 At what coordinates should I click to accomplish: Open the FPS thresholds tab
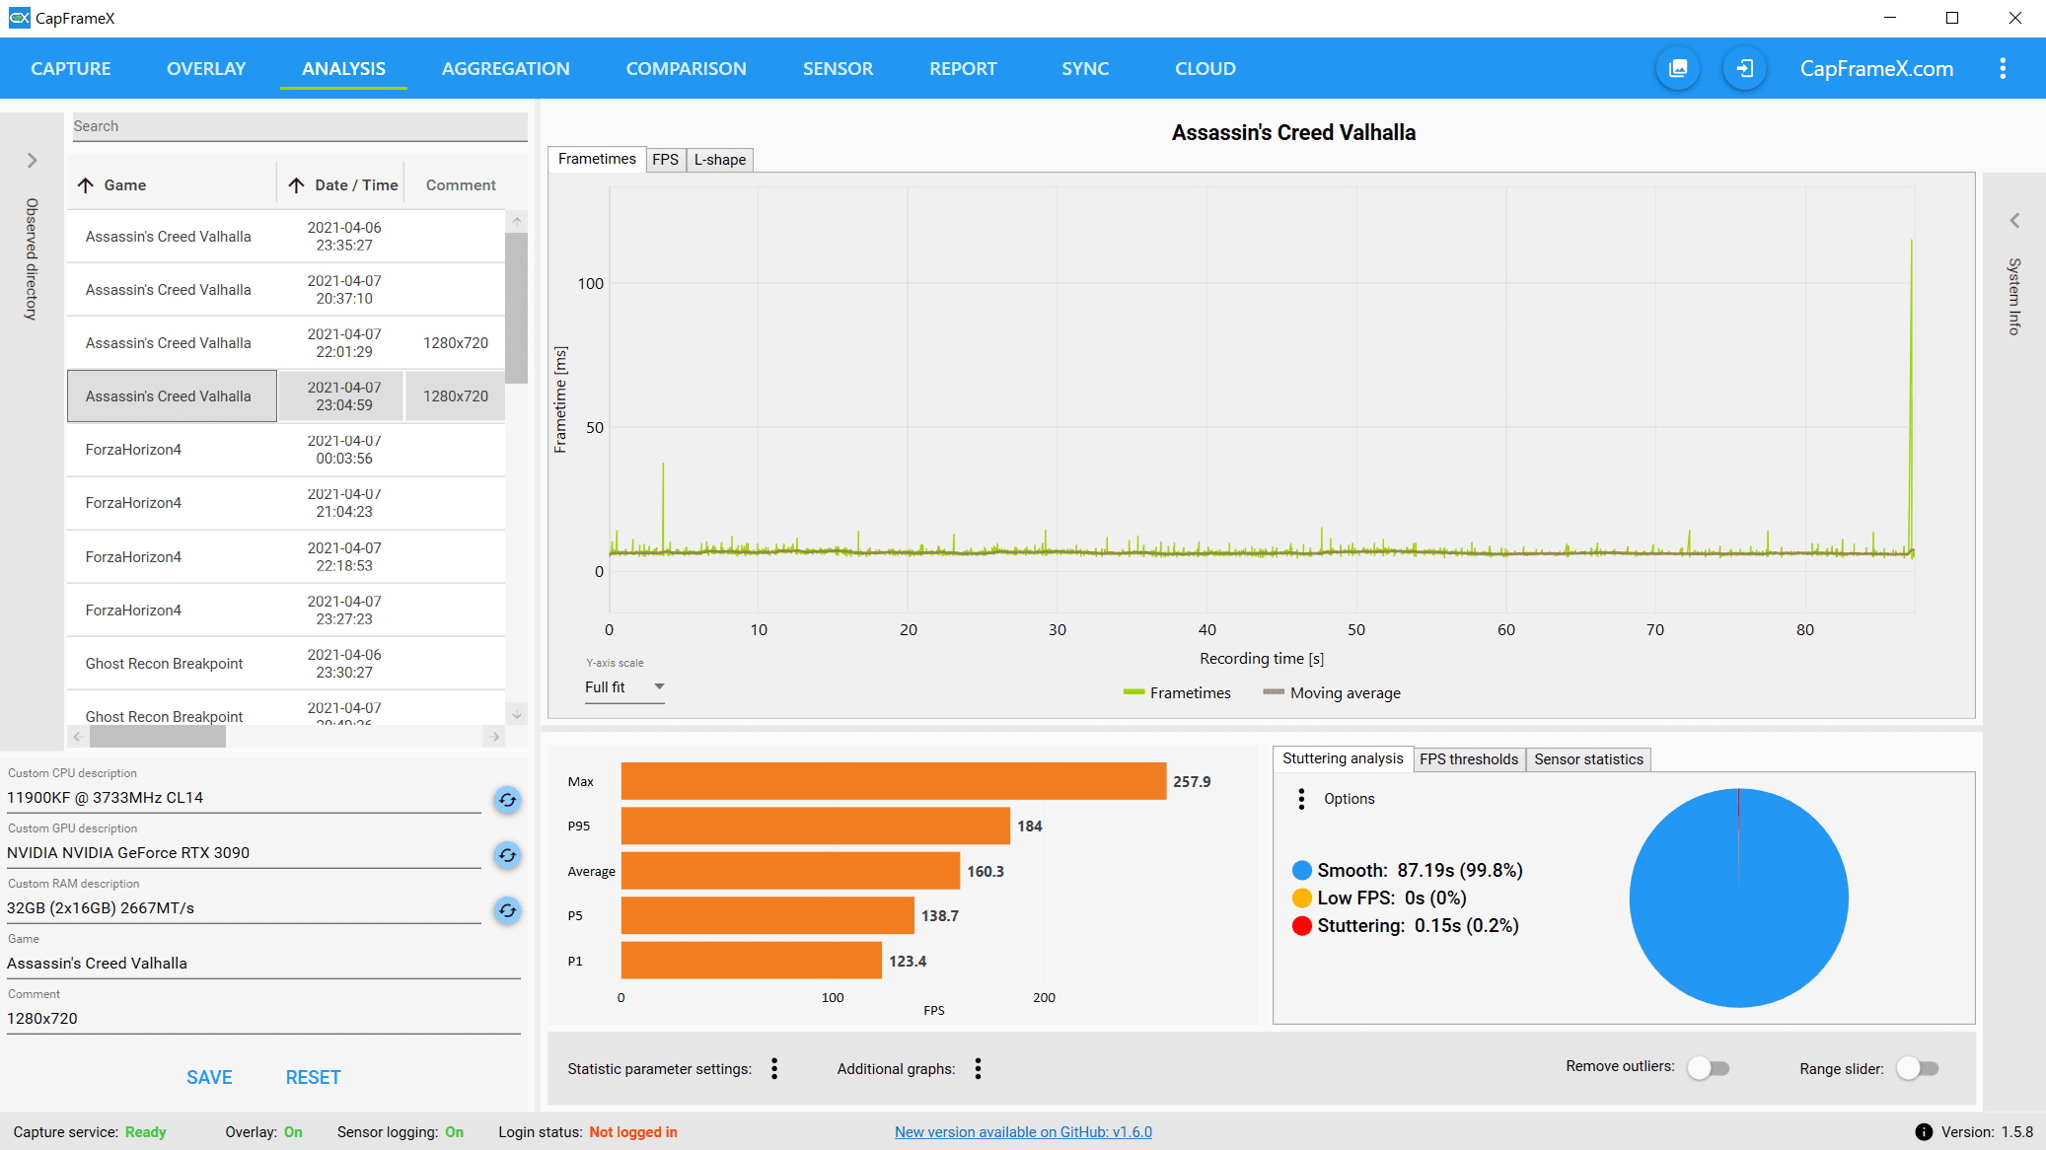[x=1468, y=759]
